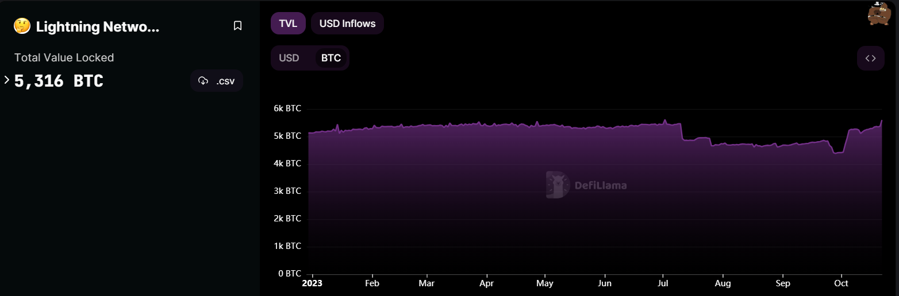Click the Apr marker on the time axis
899x296 pixels.
pyautogui.click(x=486, y=283)
